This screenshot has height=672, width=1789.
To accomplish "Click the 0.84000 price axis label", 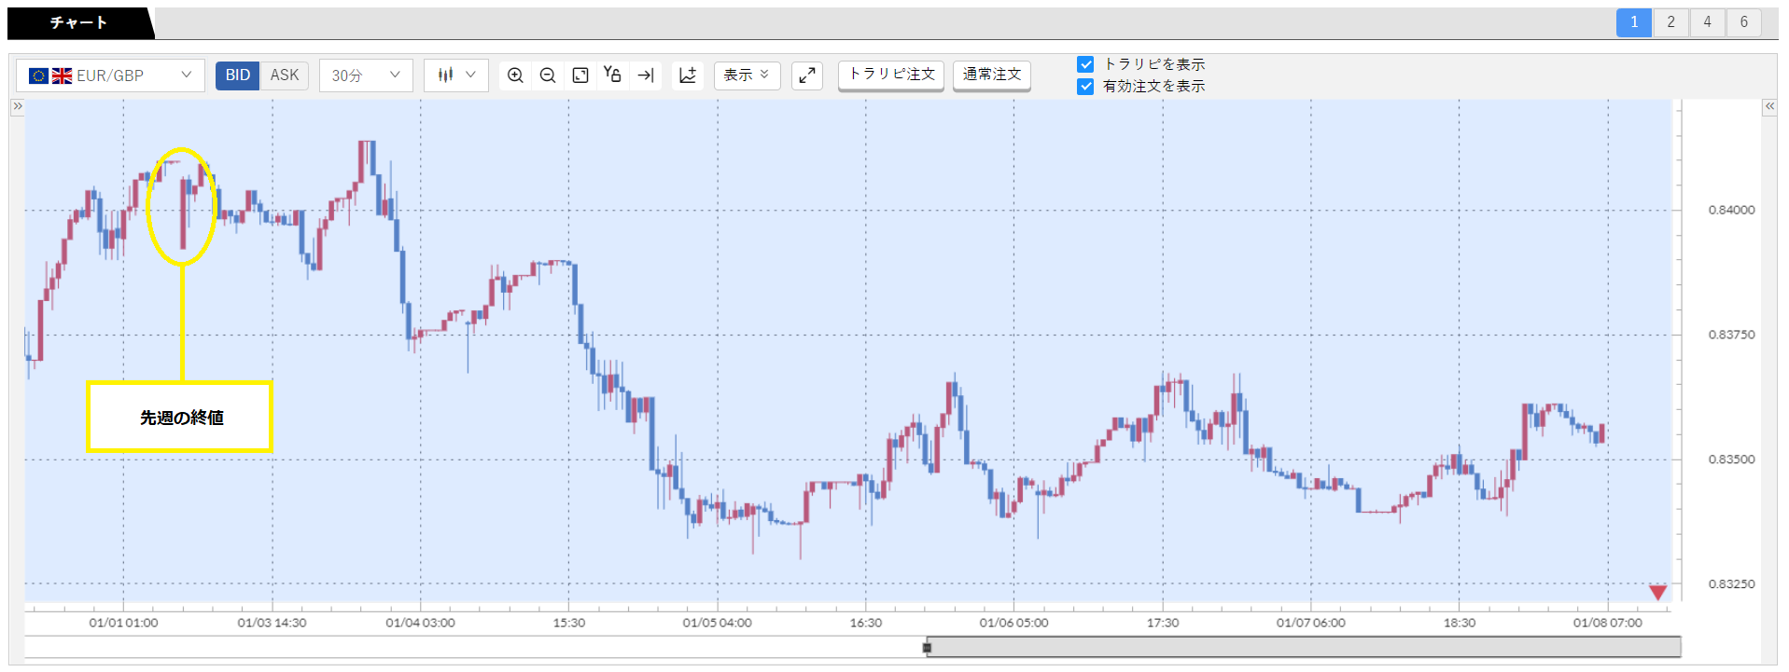I will pos(1731,210).
